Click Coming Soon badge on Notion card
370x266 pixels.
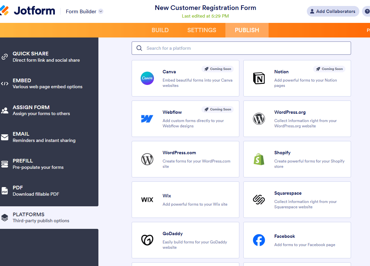point(329,69)
